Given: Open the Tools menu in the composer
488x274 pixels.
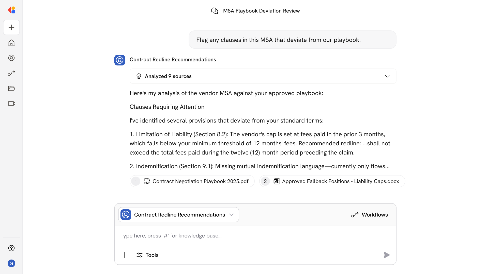Looking at the screenshot, I should pyautogui.click(x=147, y=255).
